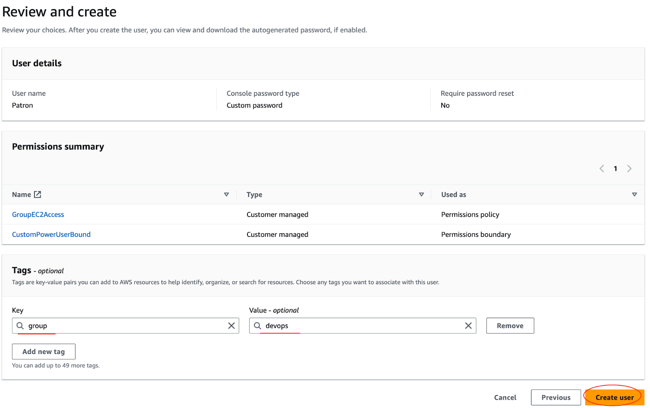Viewport: 650px width, 408px height.
Task: Click into the tag Value input field
Action: [362, 326]
